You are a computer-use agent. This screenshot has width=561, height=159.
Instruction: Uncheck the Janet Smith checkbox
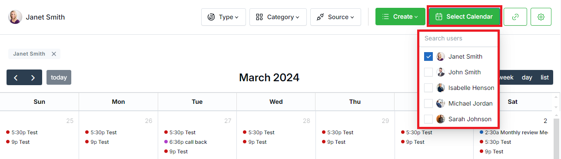click(x=428, y=56)
